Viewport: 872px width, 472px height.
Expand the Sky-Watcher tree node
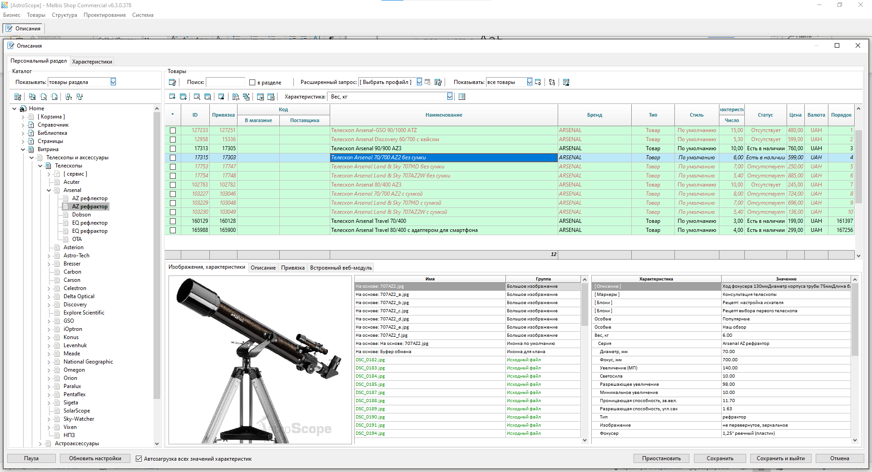[x=49, y=419]
